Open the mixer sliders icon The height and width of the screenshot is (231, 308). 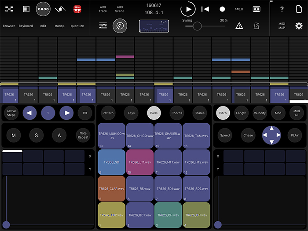pos(103,26)
